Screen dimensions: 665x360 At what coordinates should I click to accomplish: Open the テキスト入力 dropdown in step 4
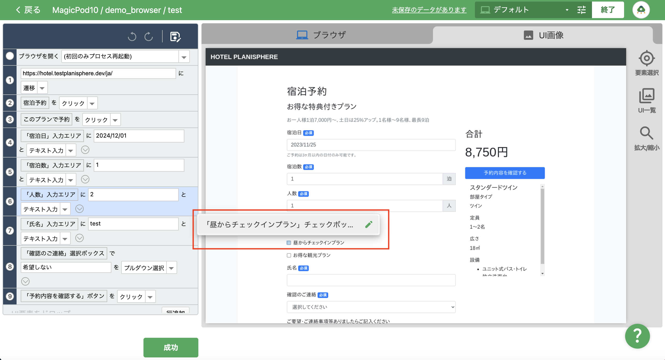(x=71, y=151)
